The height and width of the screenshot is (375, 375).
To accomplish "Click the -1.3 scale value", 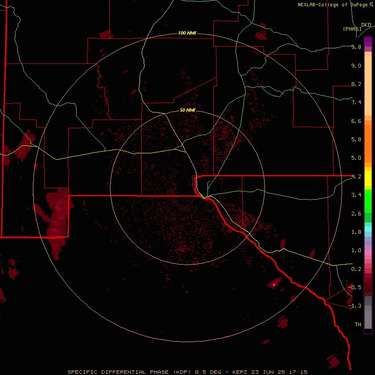I will tap(355, 306).
